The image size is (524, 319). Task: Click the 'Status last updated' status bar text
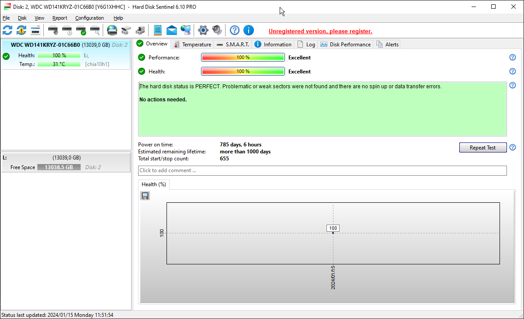[57, 315]
